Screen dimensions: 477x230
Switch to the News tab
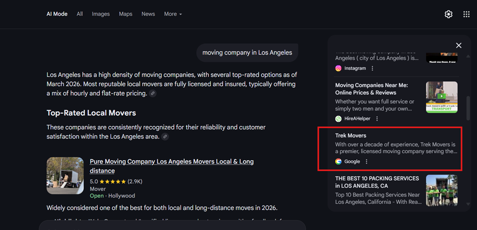148,14
